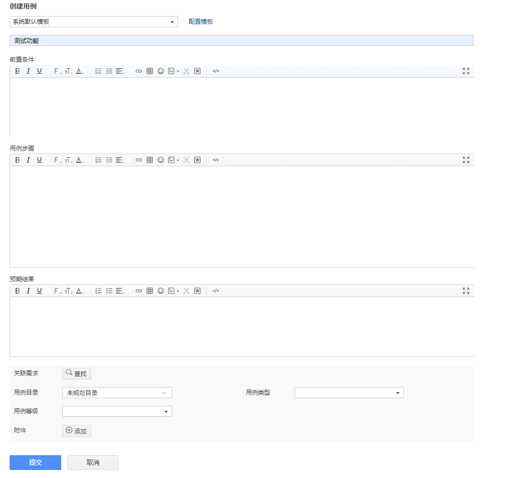
Task: Open font family dropdown in 前置条件 toolbar
Action: [x=58, y=71]
